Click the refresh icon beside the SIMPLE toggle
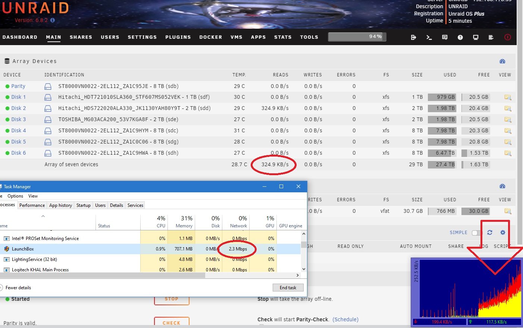 [x=490, y=233]
